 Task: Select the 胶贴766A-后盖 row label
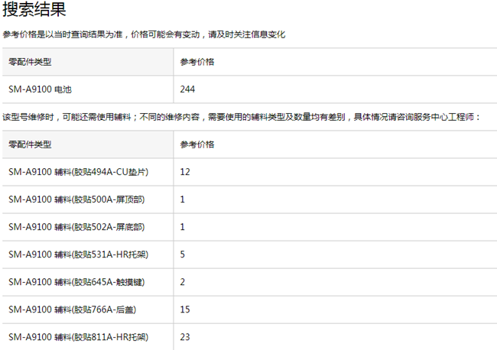point(73,309)
